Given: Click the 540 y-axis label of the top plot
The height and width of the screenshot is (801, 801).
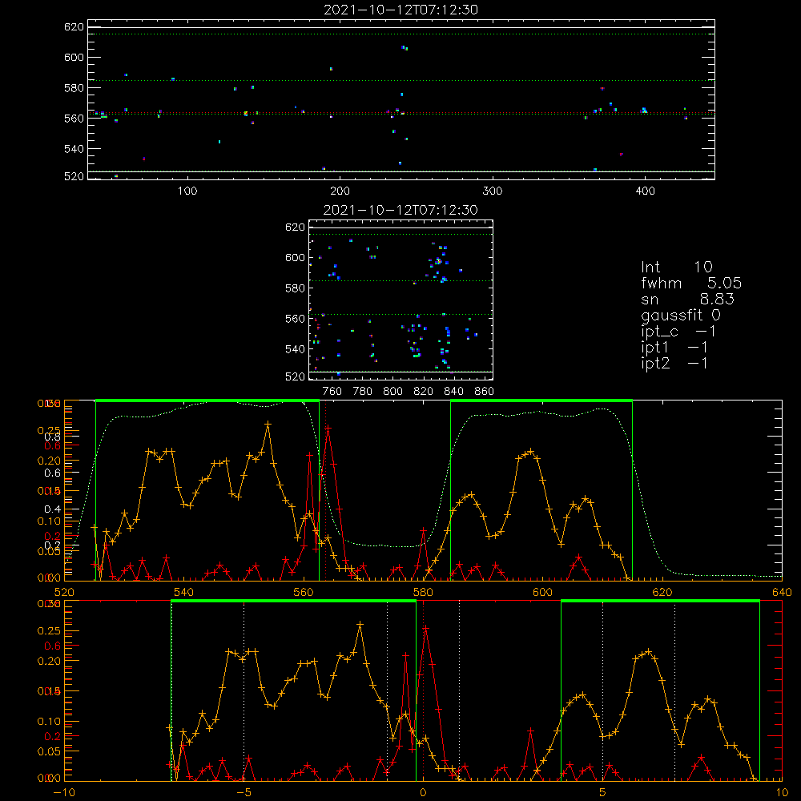Looking at the screenshot, I should [74, 149].
